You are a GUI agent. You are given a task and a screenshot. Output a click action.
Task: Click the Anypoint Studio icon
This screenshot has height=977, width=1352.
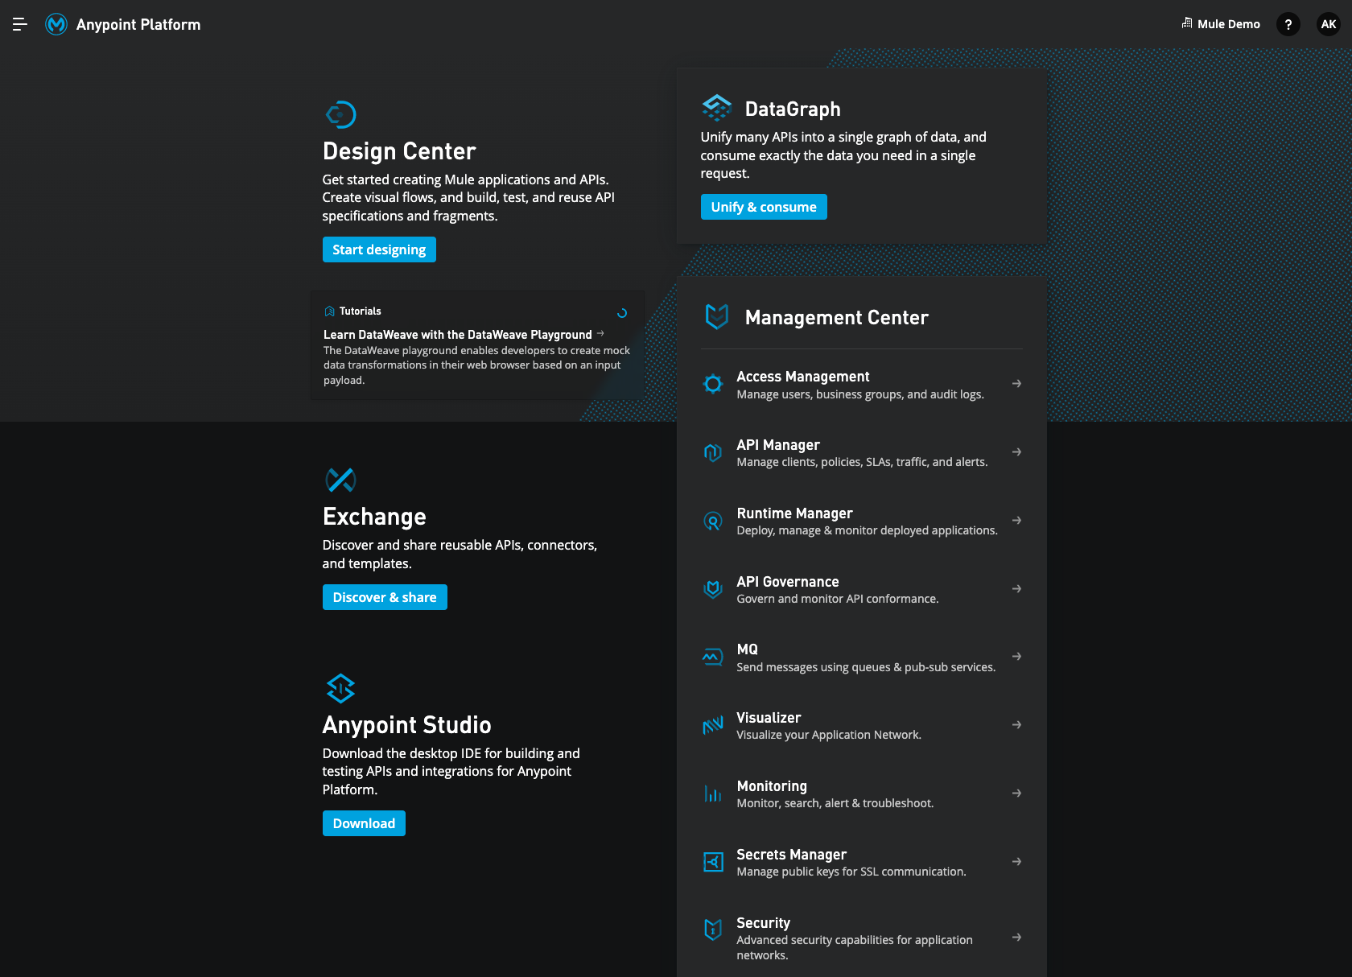(x=340, y=688)
